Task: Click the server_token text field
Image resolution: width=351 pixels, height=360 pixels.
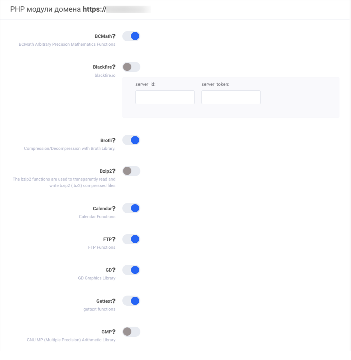Action: click(231, 97)
